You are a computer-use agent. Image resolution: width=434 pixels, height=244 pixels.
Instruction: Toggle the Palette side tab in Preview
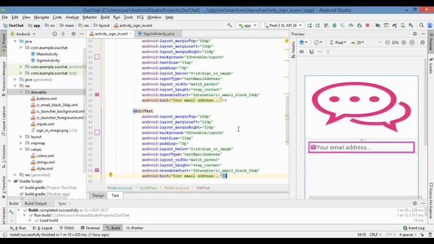(294, 49)
